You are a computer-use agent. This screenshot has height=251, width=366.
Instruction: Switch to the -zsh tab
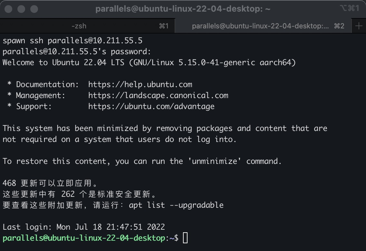79,26
